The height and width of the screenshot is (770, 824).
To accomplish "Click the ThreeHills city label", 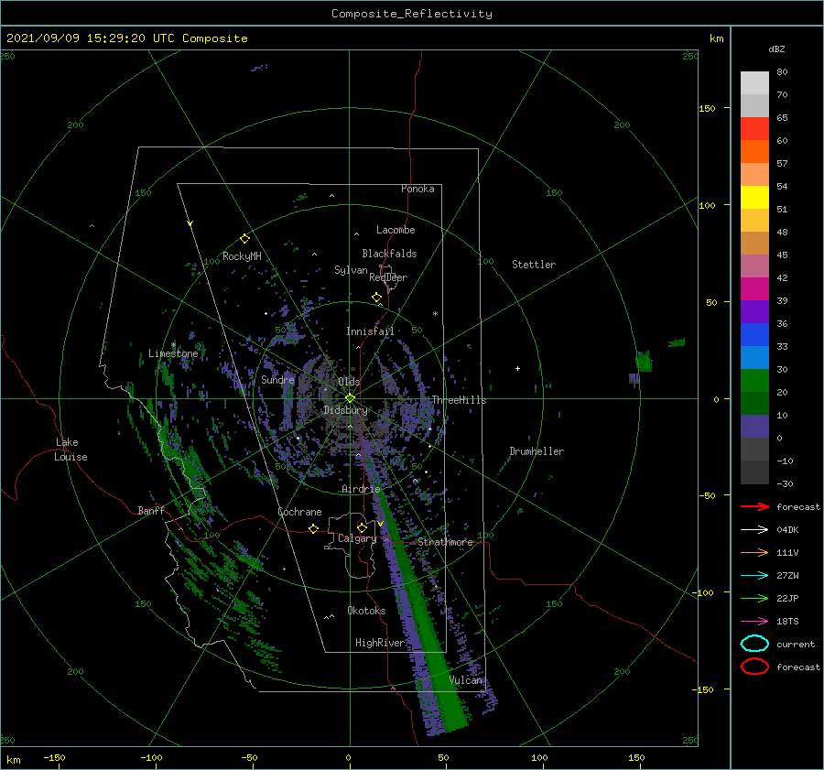I will point(460,400).
